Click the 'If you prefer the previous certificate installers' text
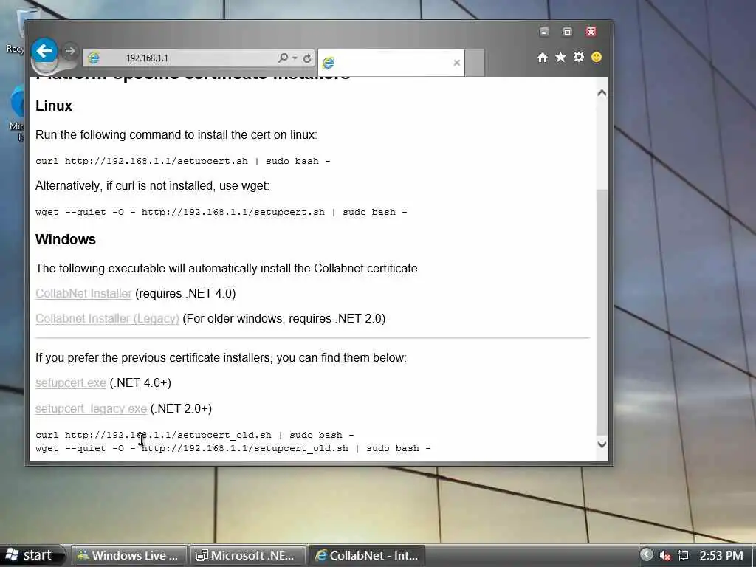Screen dimensions: 756x567 (x=221, y=358)
